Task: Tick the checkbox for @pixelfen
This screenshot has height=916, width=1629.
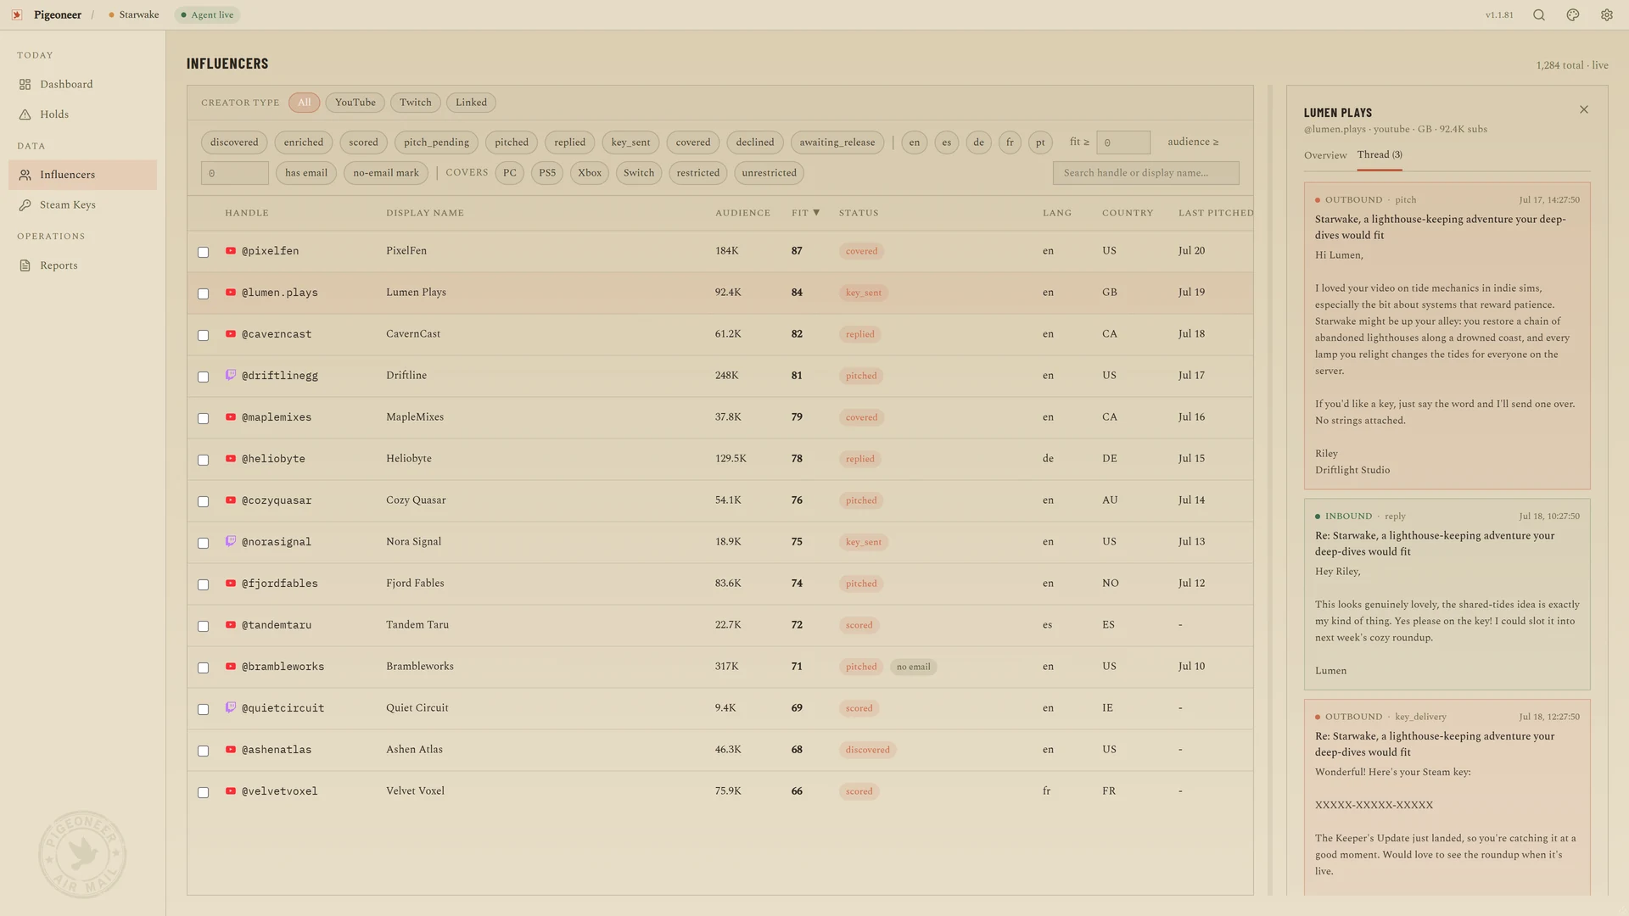Action: 203,252
